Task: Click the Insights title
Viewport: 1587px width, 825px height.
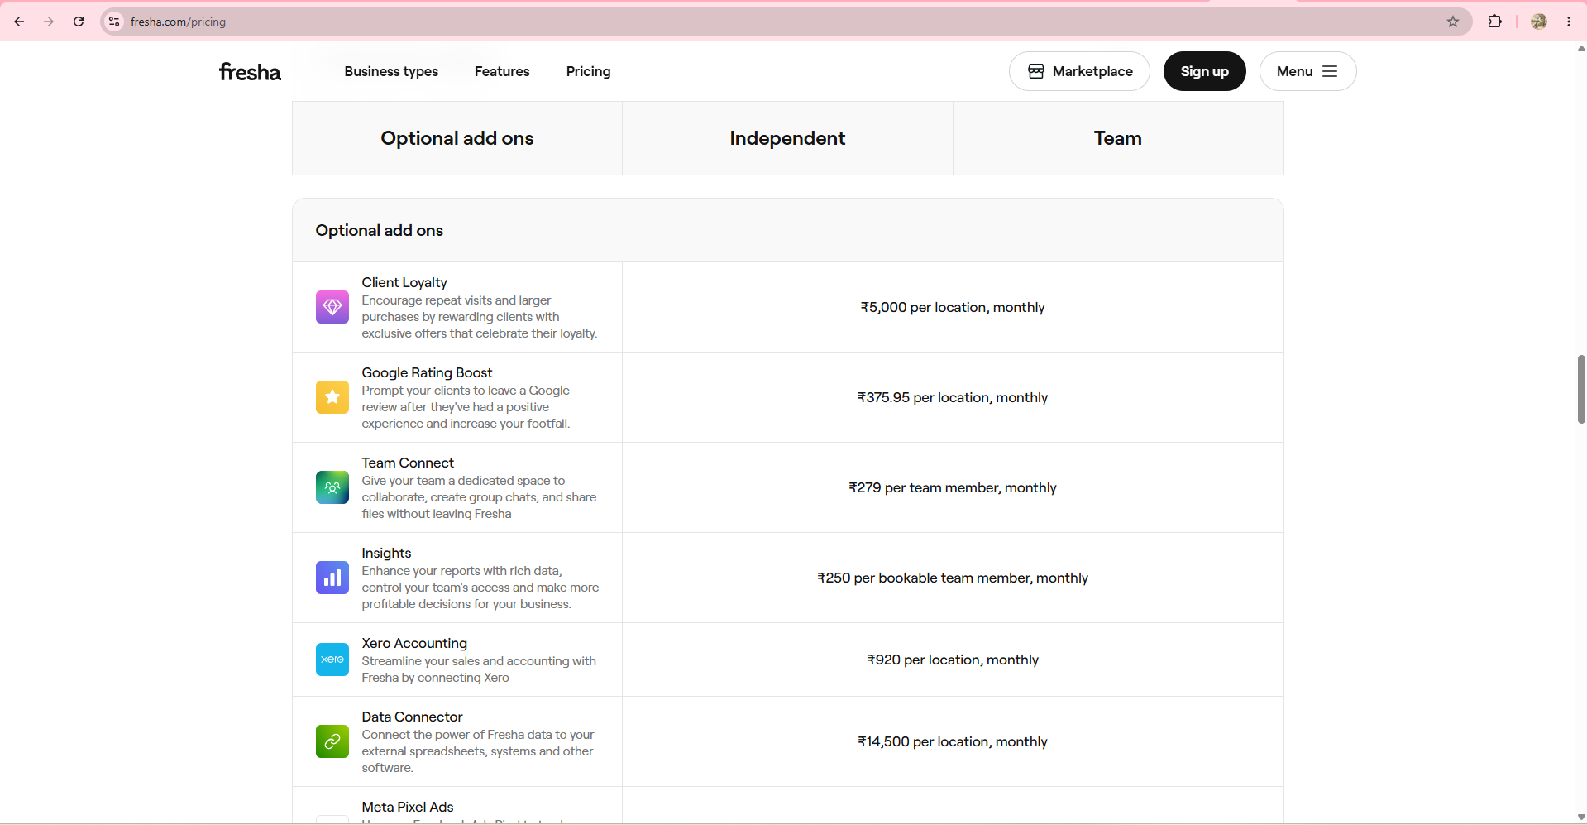Action: coord(386,553)
